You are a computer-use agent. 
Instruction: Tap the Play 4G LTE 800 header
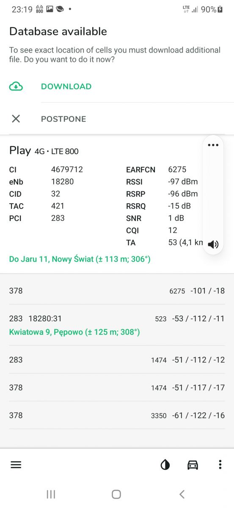[44, 151]
